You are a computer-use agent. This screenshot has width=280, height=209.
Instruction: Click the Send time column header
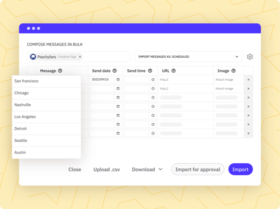(x=136, y=71)
